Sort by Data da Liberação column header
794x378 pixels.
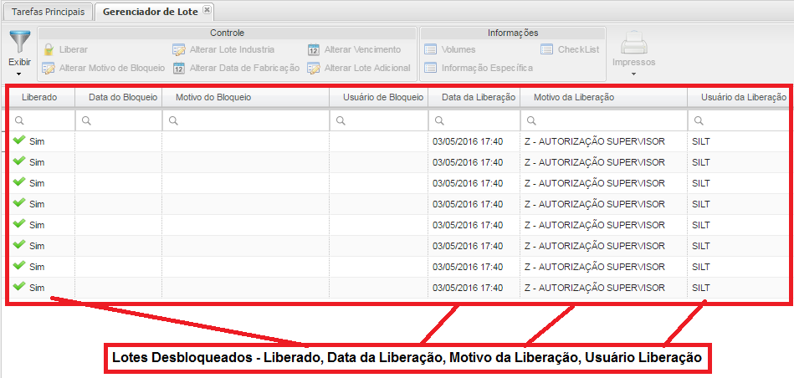(x=474, y=97)
